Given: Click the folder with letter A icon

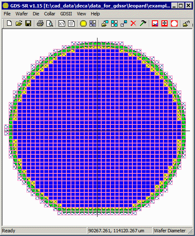Looking at the screenshot, I should [x=186, y=24].
